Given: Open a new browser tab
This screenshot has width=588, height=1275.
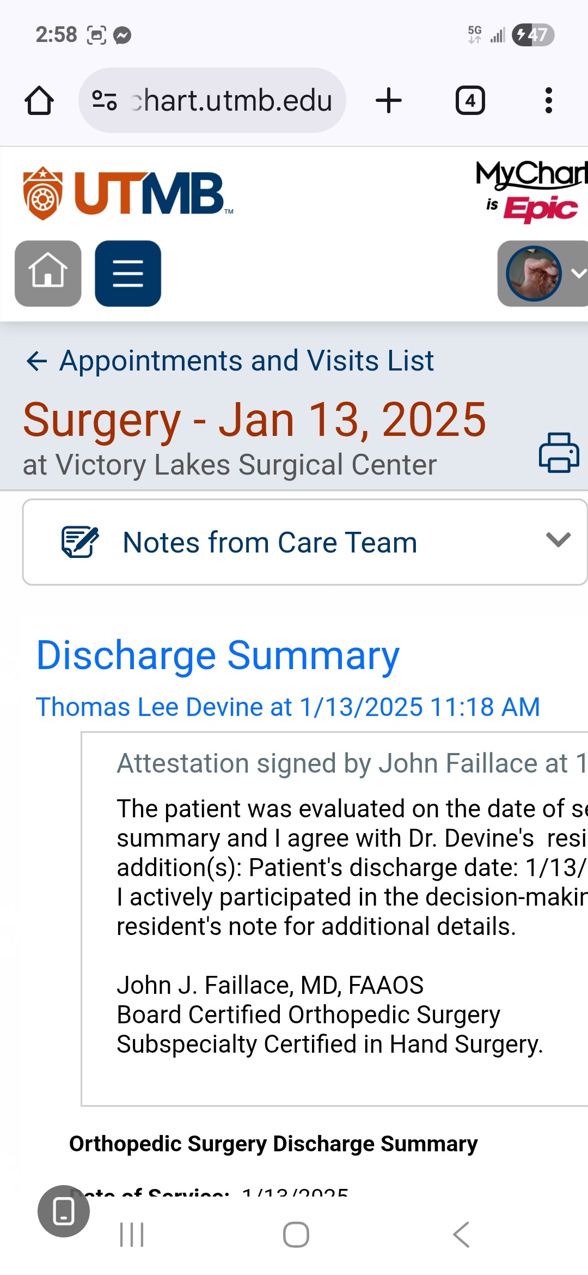Looking at the screenshot, I should (389, 101).
